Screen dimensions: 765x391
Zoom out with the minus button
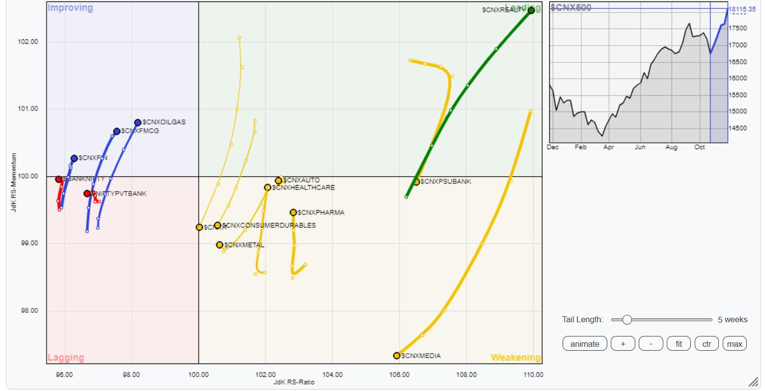point(651,344)
